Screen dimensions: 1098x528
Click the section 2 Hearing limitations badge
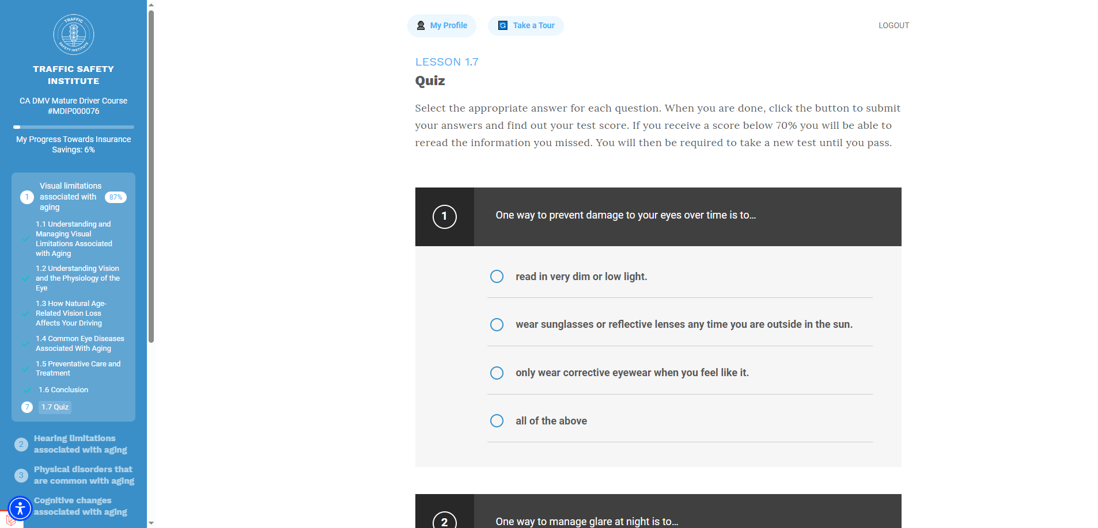coord(21,444)
